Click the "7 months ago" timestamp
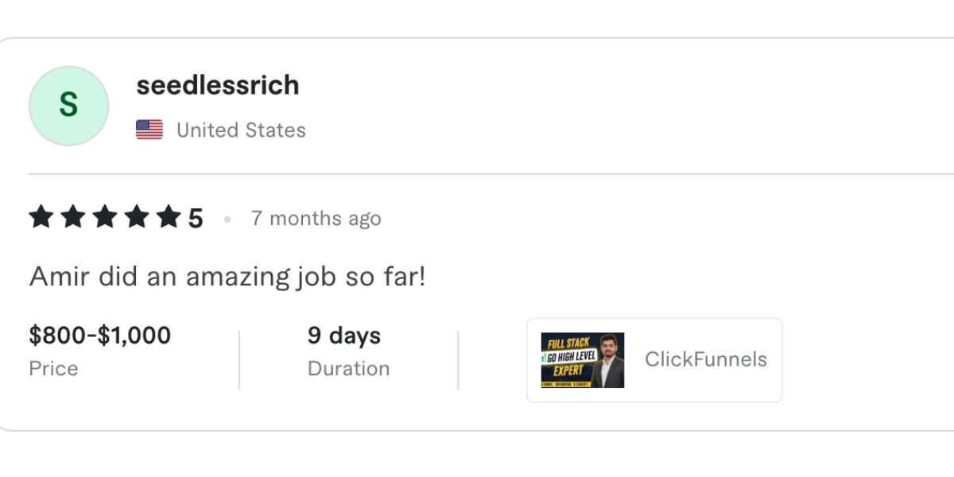The image size is (954, 477). [x=316, y=219]
